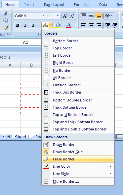Click Thick Box Border icon
Image resolution: width=123 pixels, height=195 pixels.
tap(46, 92)
